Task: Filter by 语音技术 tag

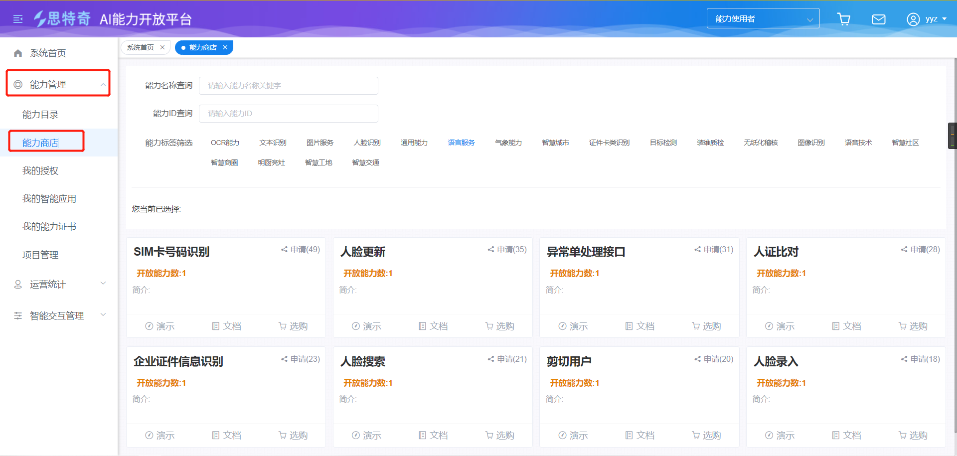Action: tap(858, 143)
